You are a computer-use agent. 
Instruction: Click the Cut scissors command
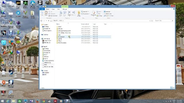click(51, 12)
